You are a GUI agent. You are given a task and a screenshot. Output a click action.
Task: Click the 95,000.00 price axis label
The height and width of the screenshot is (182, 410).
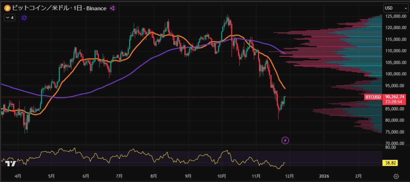[395, 86]
